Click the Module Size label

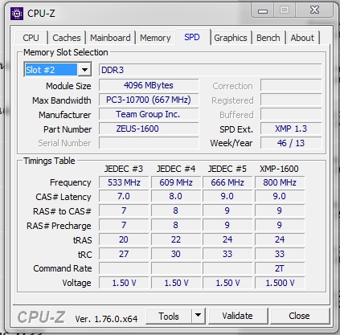pyautogui.click(x=68, y=86)
